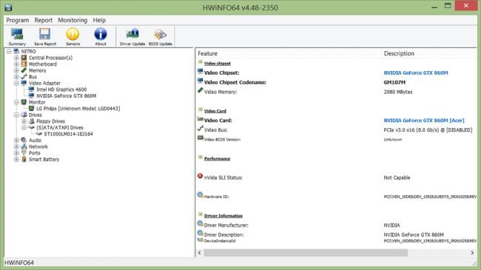
Task: Click the details pane horizontal scrollbar thumb
Action: point(306,252)
